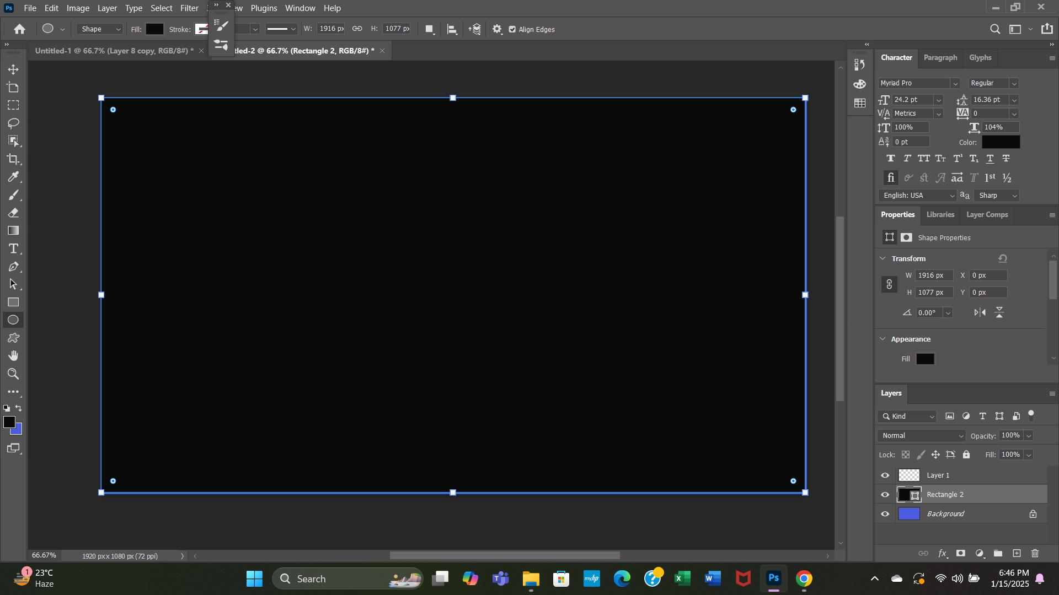Collapse the Transform section
Screen dimensions: 1059x595
click(882, 258)
